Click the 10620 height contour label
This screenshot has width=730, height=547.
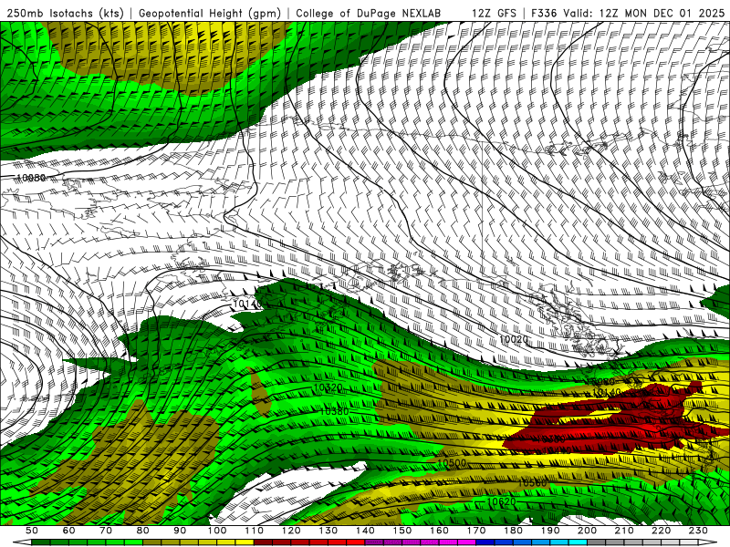pyautogui.click(x=501, y=501)
